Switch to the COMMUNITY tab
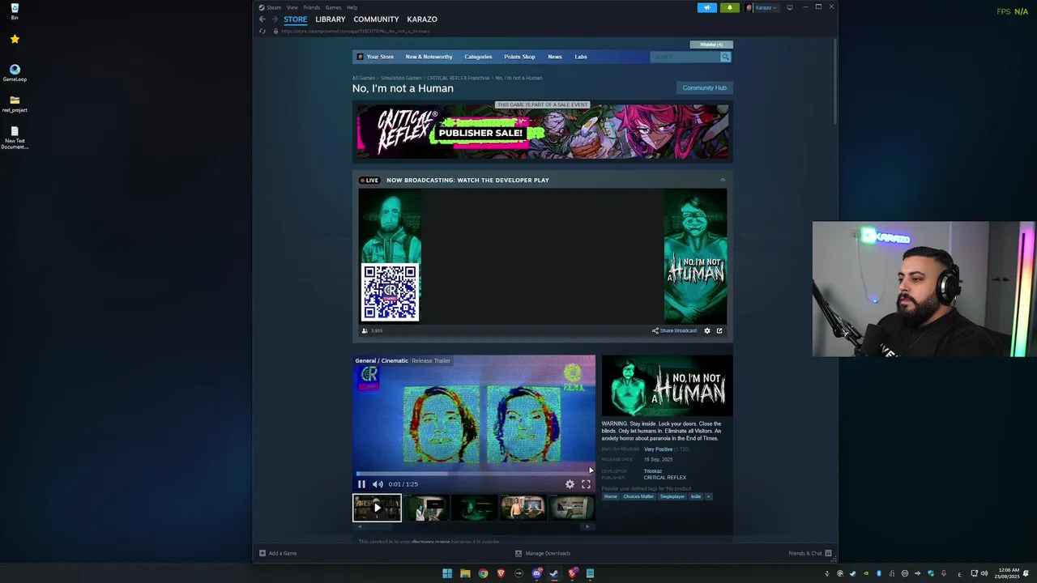Image resolution: width=1037 pixels, height=583 pixels. pyautogui.click(x=376, y=19)
